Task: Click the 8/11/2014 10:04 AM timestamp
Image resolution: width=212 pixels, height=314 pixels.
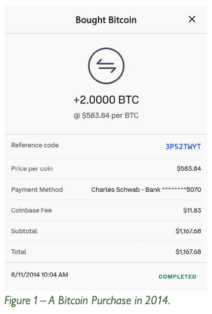Action: [39, 274]
